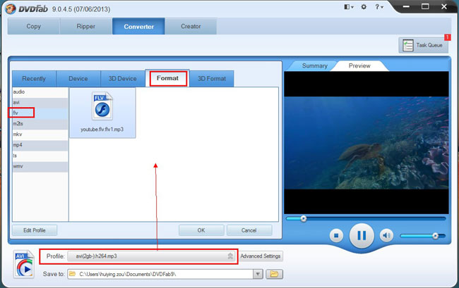Select mp4 in the format list
The height and width of the screenshot is (288, 459).
(40, 145)
